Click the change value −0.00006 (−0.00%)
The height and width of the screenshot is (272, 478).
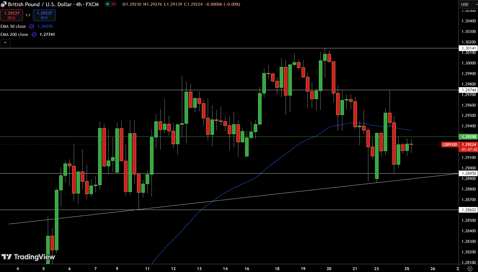point(222,4)
